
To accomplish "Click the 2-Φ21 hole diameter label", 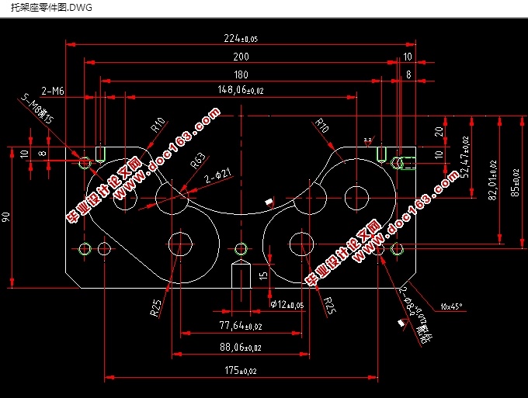I will 217,179.
